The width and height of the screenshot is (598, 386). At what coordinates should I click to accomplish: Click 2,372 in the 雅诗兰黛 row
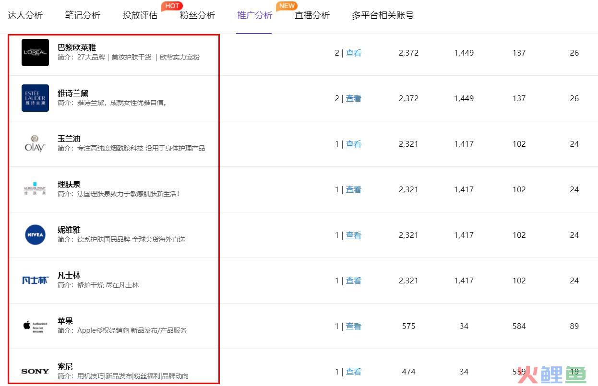click(408, 98)
